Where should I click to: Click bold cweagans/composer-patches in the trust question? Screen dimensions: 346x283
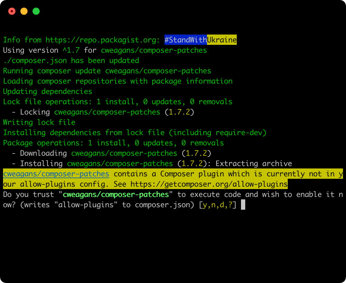point(116,195)
